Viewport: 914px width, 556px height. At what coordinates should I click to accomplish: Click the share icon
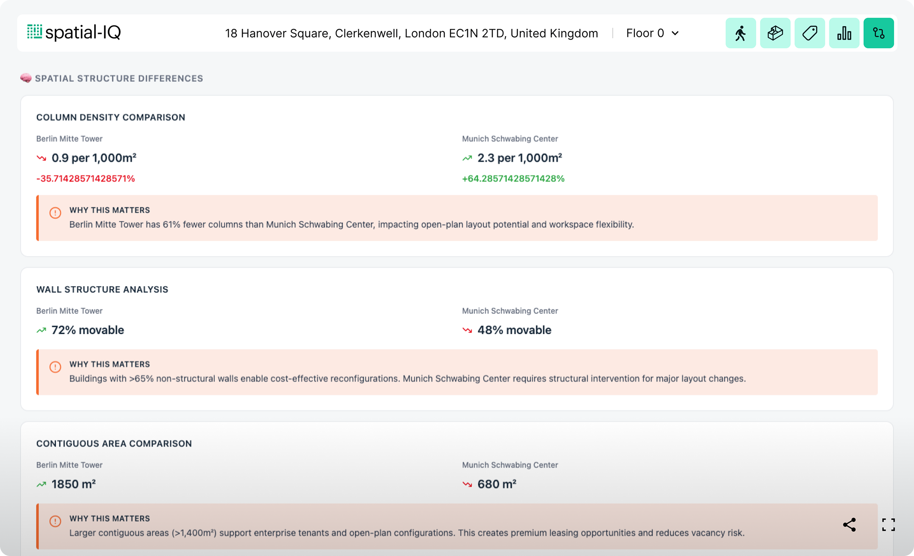[849, 525]
